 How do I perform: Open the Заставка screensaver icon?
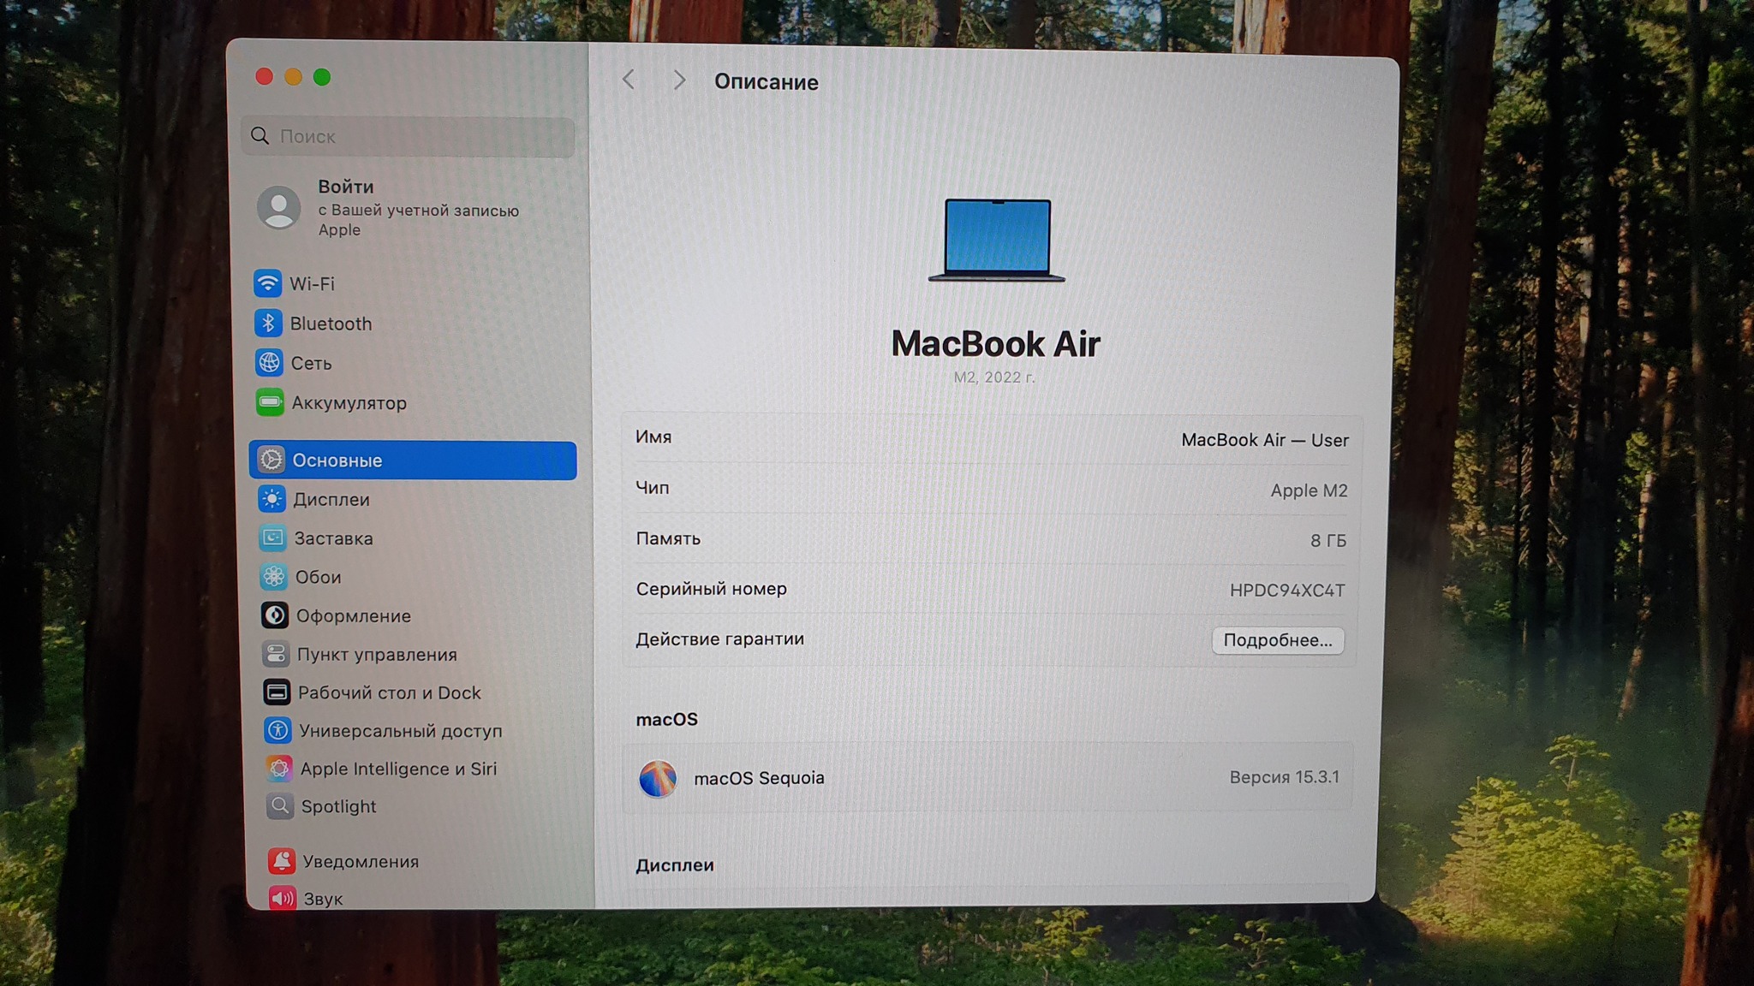pyautogui.click(x=272, y=538)
